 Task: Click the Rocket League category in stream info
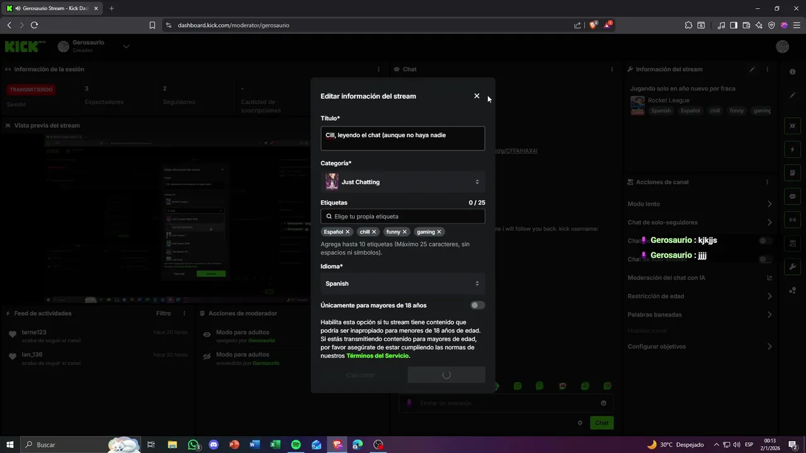tap(669, 100)
